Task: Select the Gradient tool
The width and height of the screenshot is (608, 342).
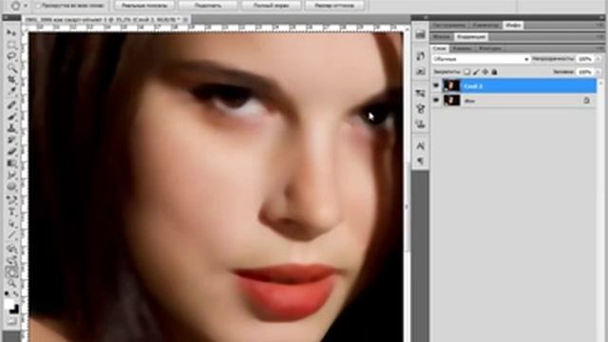Action: click(11, 163)
